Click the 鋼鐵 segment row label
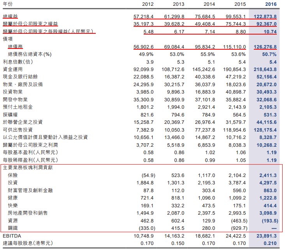The height and width of the screenshot is (250, 285). [12, 228]
